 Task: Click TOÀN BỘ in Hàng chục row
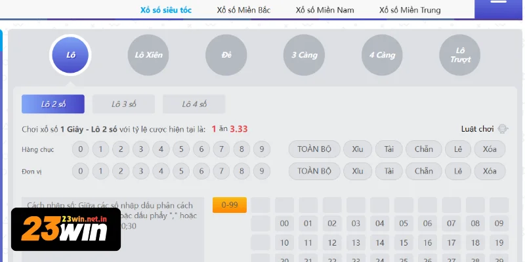[314, 149]
